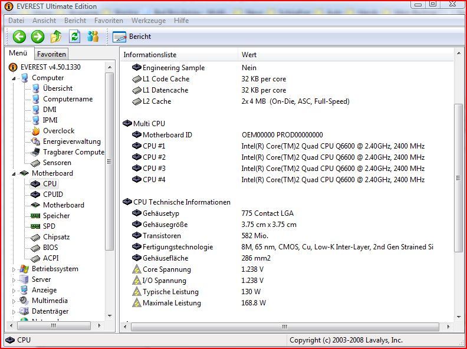
Task: Click the IPMI computer icon
Action: click(x=35, y=120)
